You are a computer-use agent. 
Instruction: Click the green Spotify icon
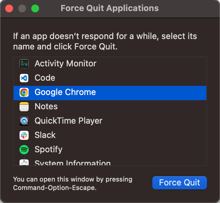[x=24, y=150]
